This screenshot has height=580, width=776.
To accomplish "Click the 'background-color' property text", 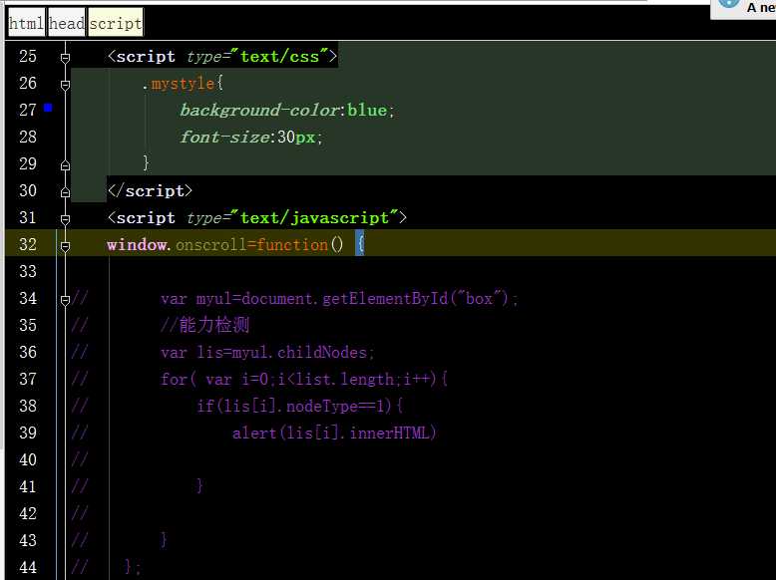I will point(259,110).
